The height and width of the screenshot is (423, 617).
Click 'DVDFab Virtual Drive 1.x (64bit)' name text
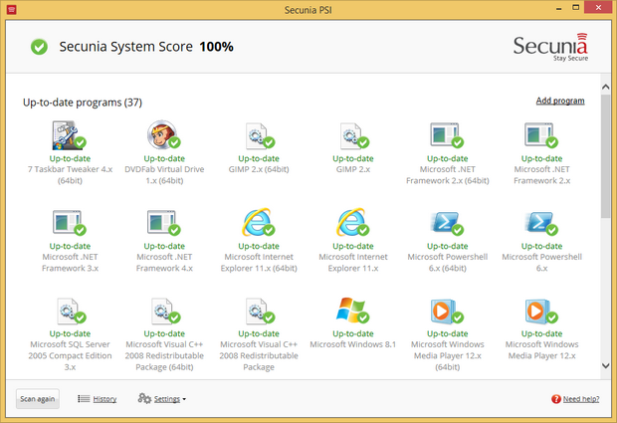click(164, 175)
